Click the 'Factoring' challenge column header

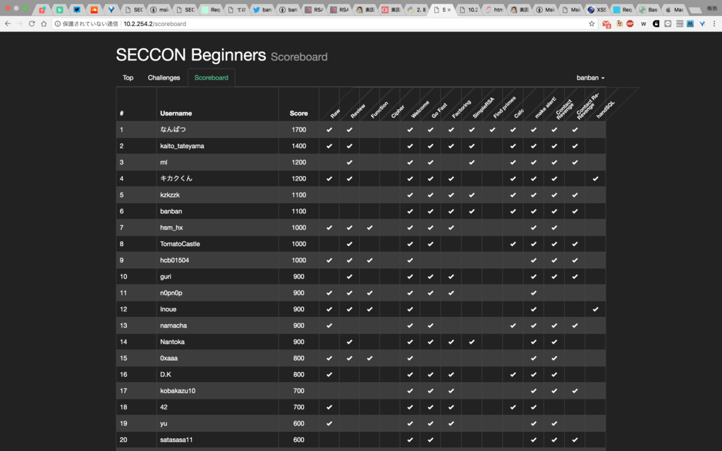(461, 109)
